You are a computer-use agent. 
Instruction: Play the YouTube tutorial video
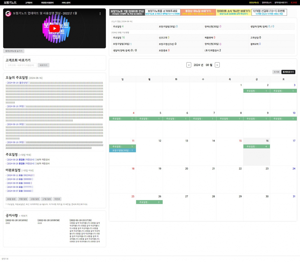(x=54, y=28)
